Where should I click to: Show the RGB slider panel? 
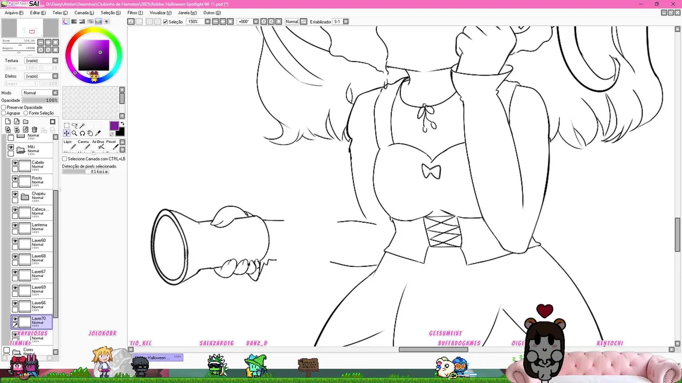coord(74,22)
